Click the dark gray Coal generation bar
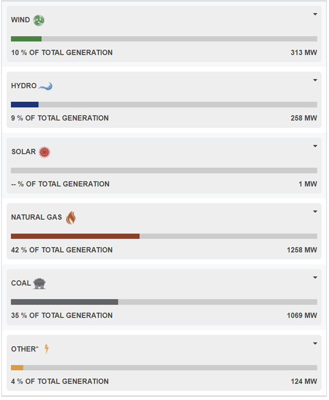 [64, 302]
